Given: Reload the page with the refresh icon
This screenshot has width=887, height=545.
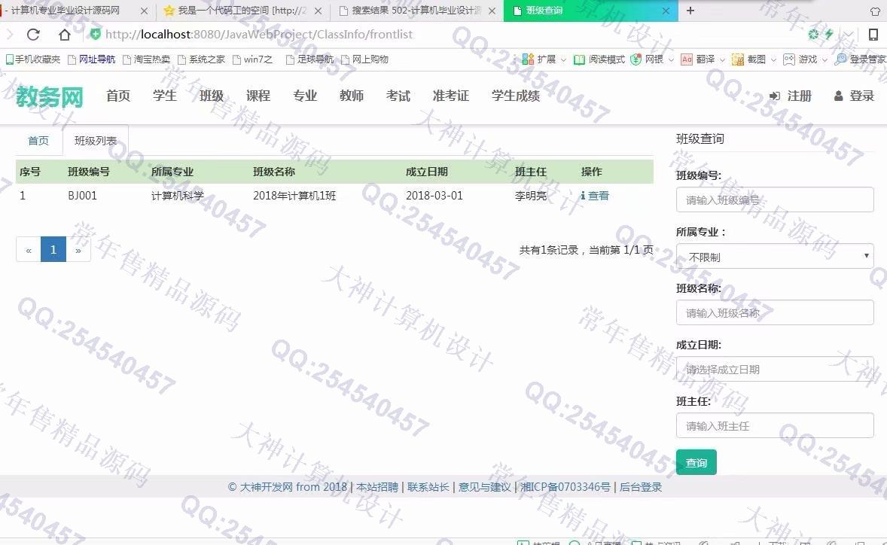Looking at the screenshot, I should tap(33, 35).
